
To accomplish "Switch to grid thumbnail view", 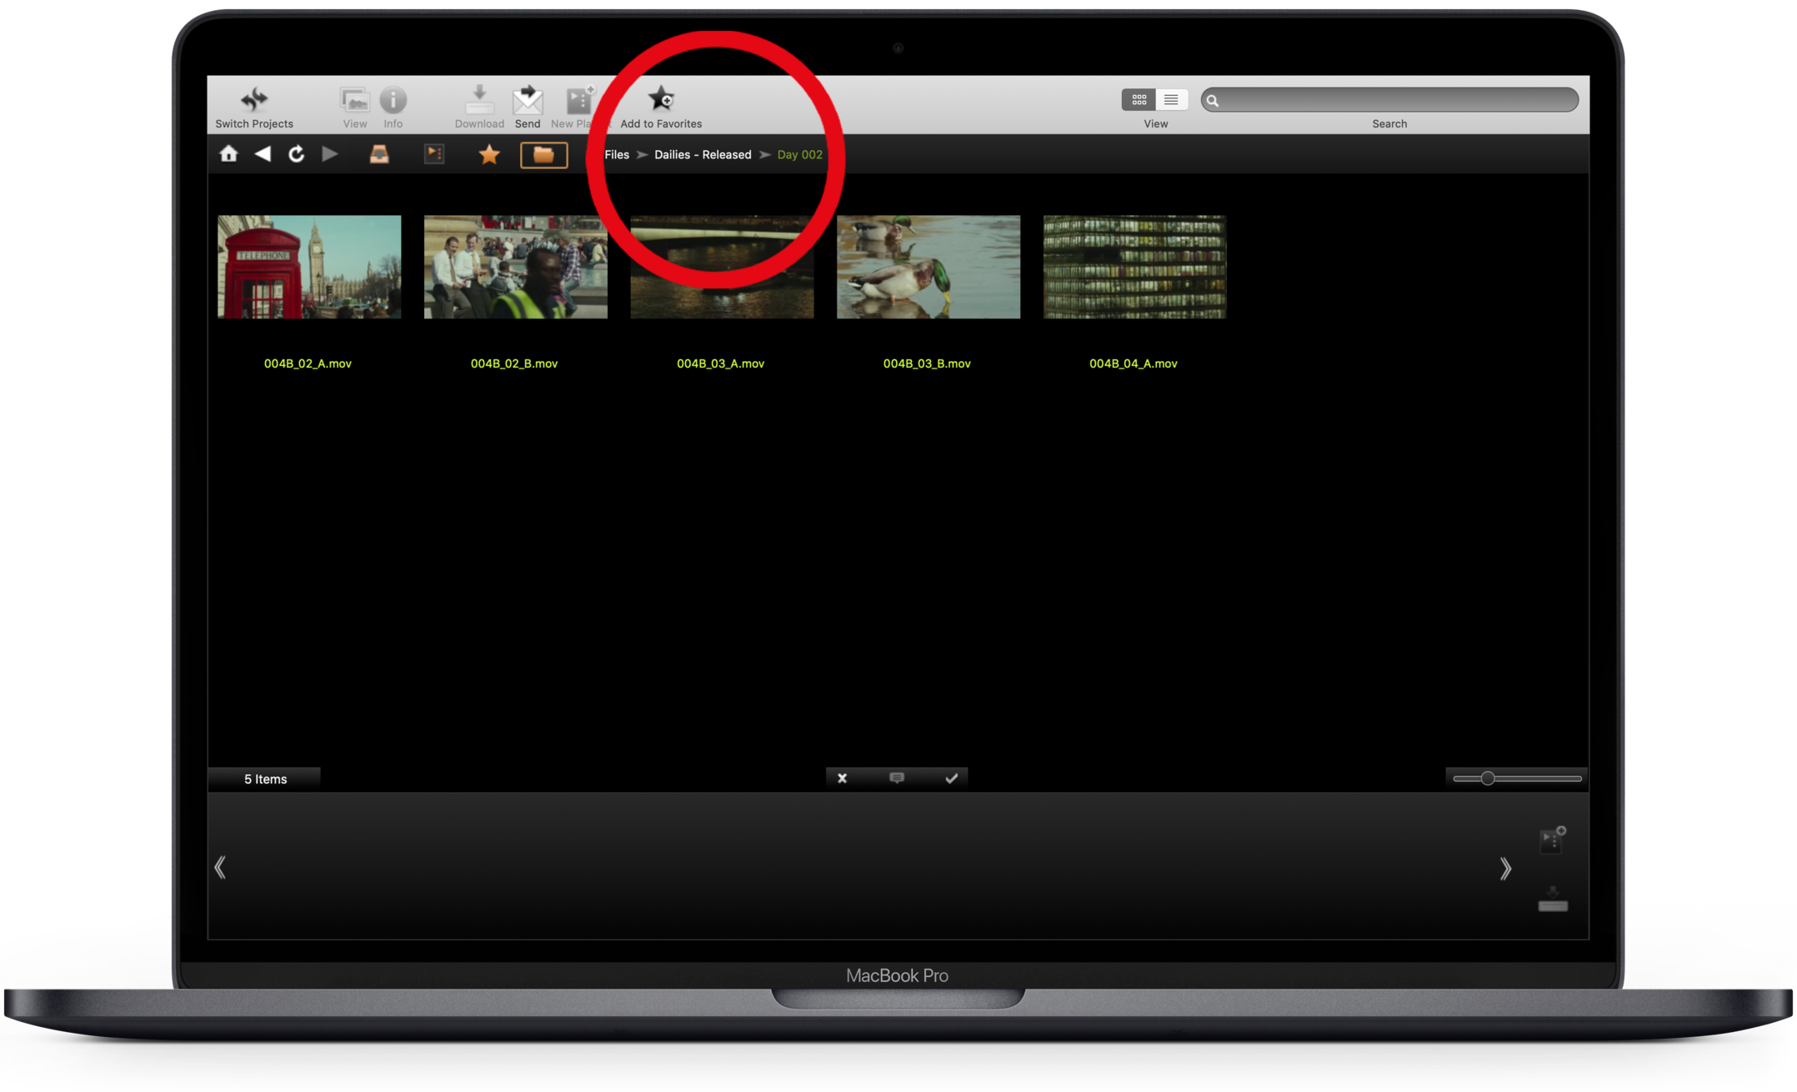I will [1139, 100].
